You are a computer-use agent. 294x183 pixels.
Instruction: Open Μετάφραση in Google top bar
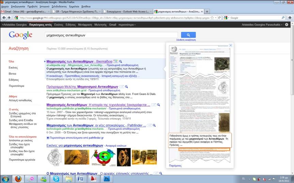pyautogui.click(x=85, y=25)
